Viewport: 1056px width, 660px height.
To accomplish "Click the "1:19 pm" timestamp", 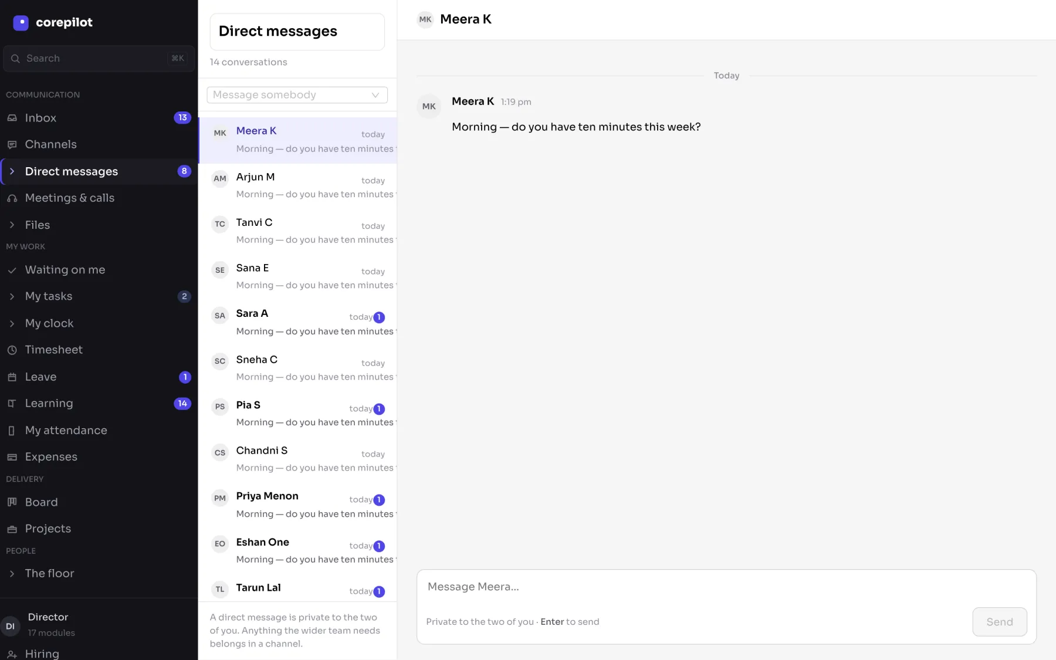I will tap(516, 102).
